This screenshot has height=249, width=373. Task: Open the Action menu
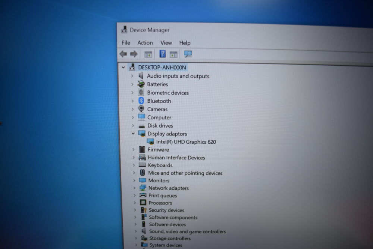(145, 43)
